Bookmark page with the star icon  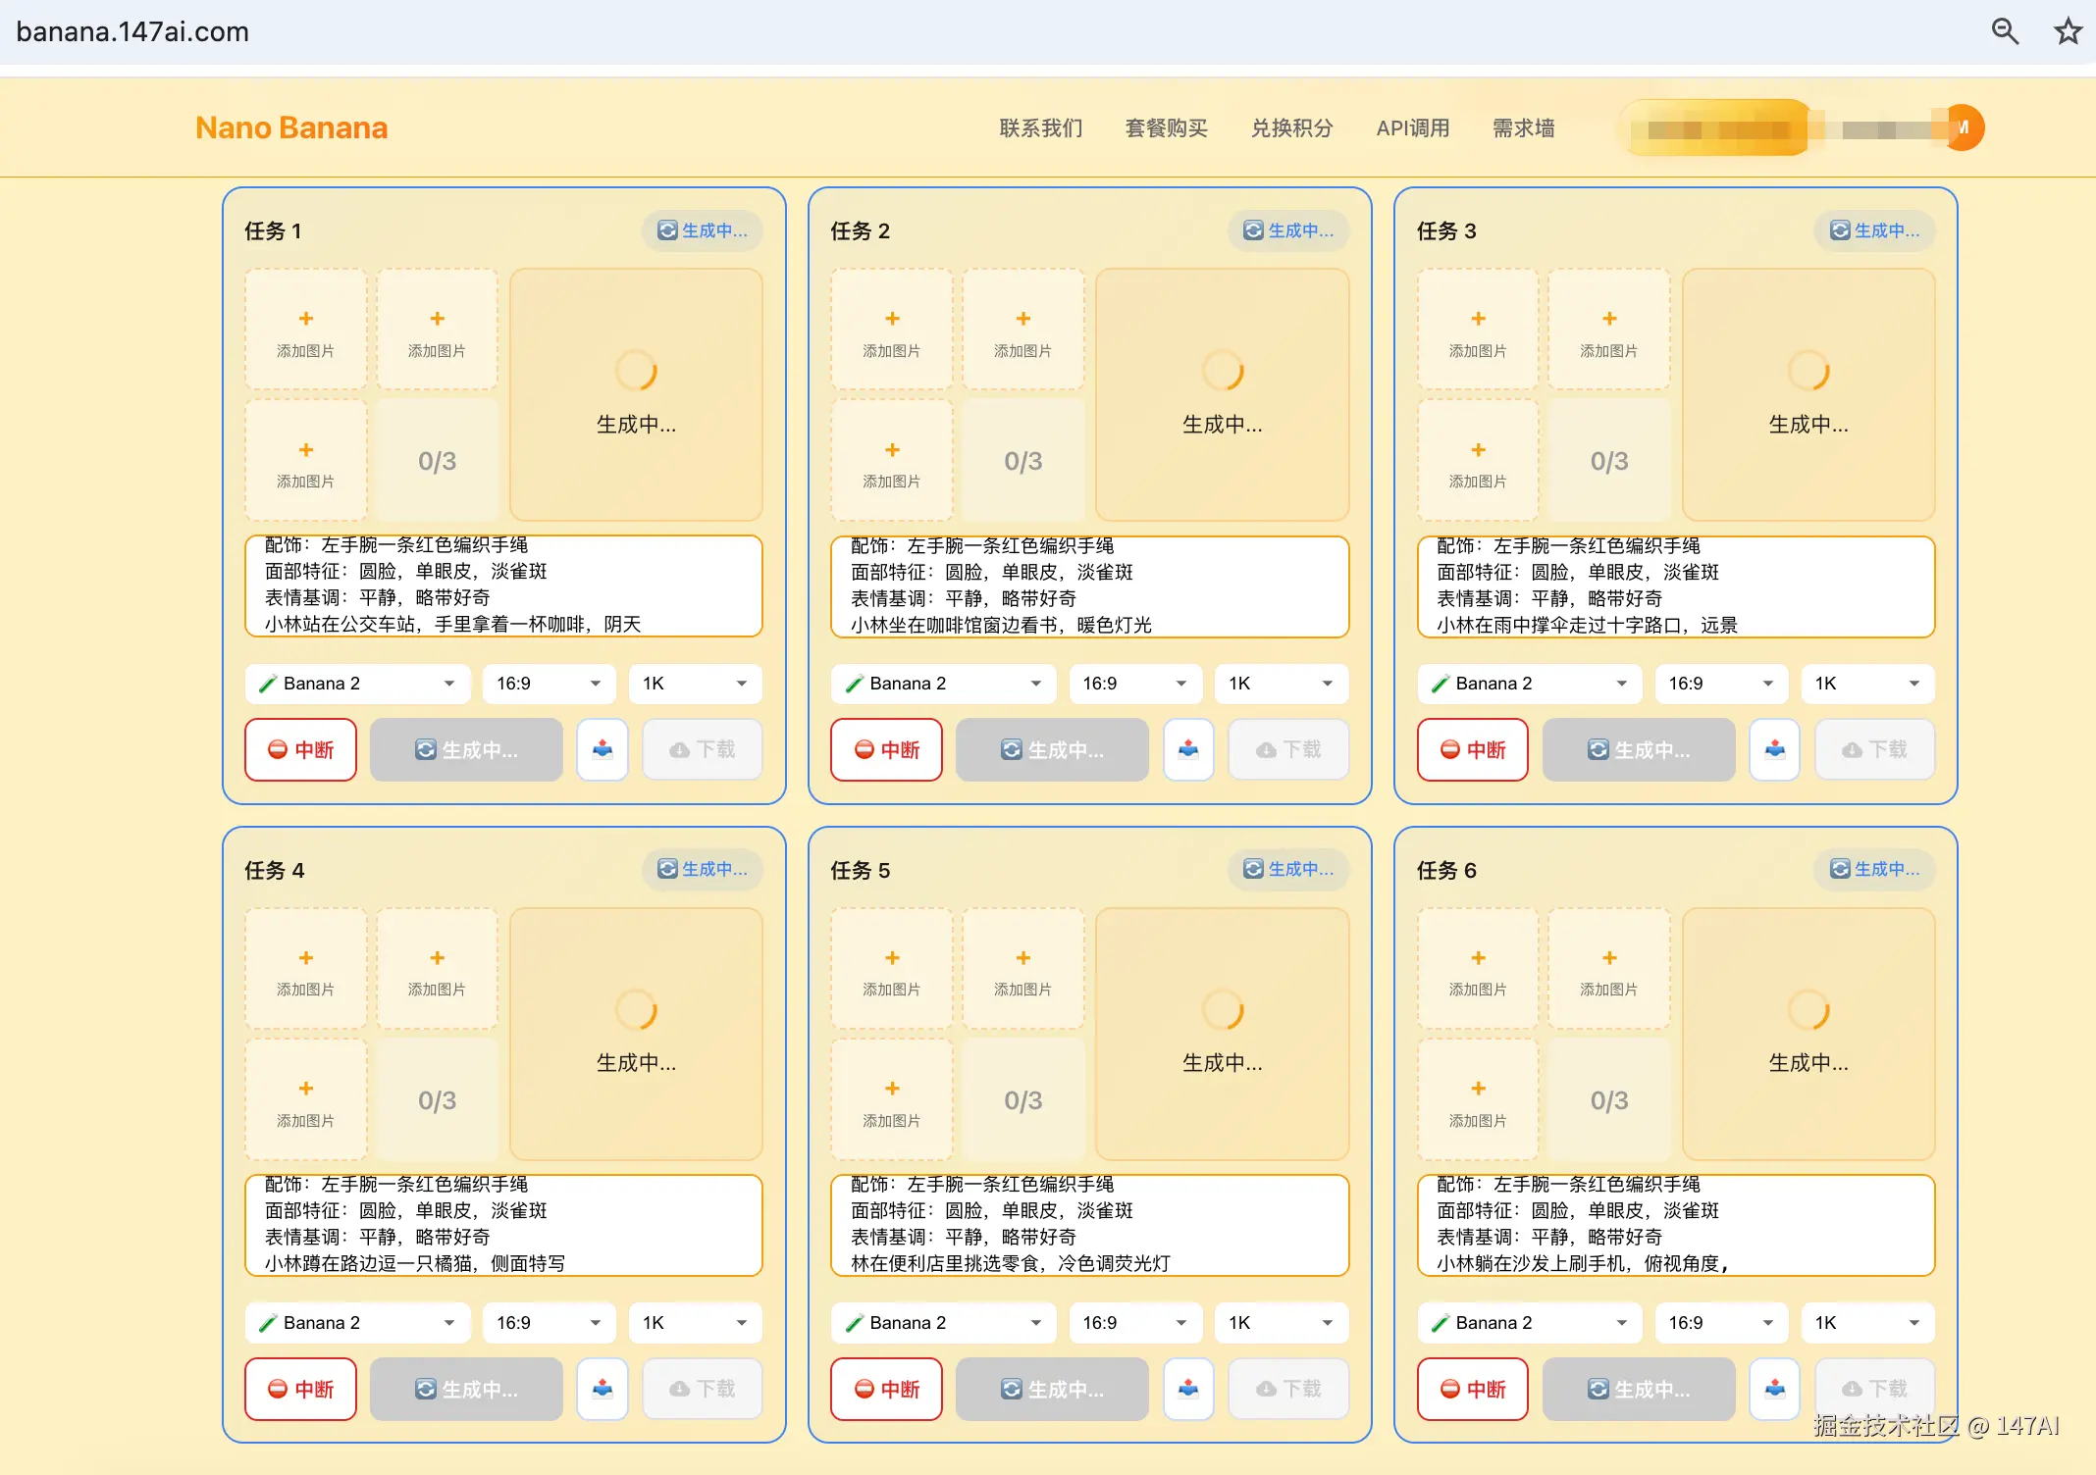pos(2068,31)
